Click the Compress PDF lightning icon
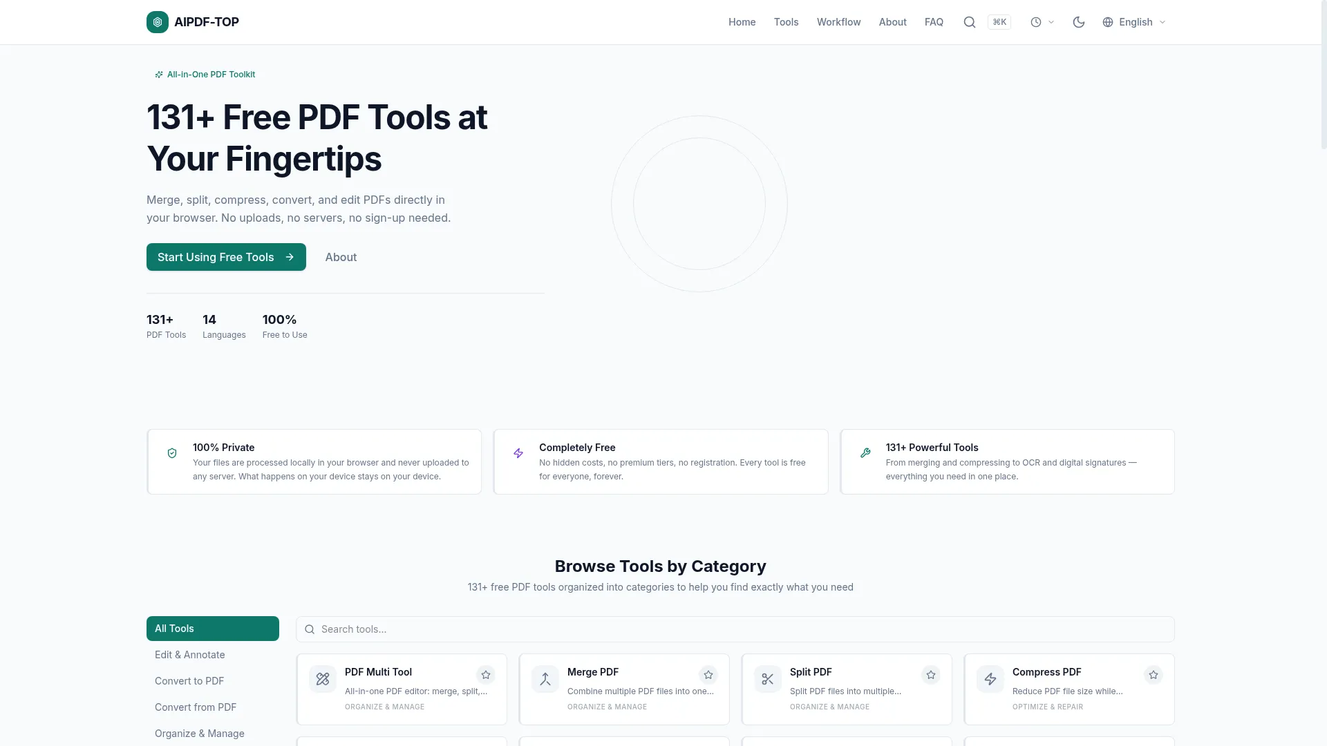Screen dimensions: 1327x746 click(990, 679)
